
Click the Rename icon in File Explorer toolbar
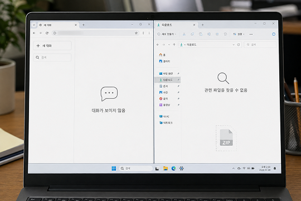[x=209, y=34]
